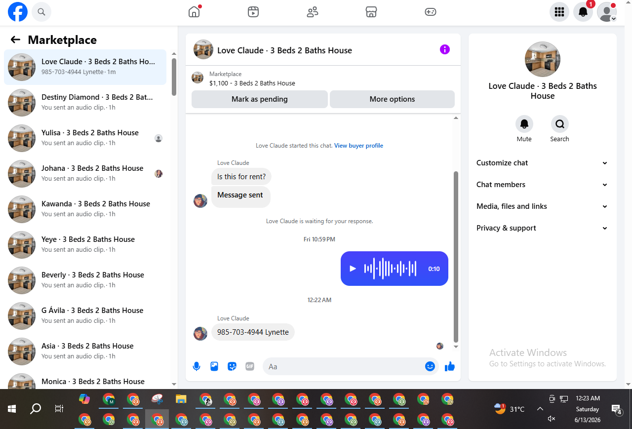Open the emoji picker smiley
The height and width of the screenshot is (429, 632).
coord(430,366)
